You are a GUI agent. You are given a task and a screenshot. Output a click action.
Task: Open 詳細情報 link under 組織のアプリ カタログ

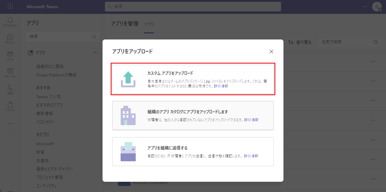point(252,120)
